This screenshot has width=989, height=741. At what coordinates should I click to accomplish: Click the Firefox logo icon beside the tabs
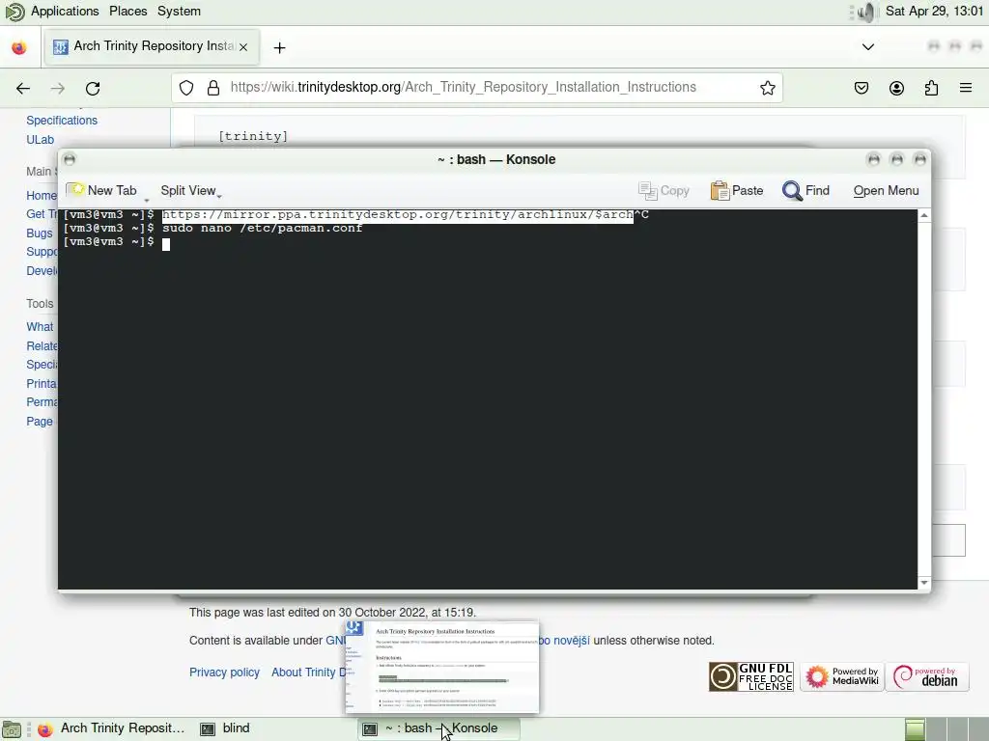pyautogui.click(x=19, y=47)
